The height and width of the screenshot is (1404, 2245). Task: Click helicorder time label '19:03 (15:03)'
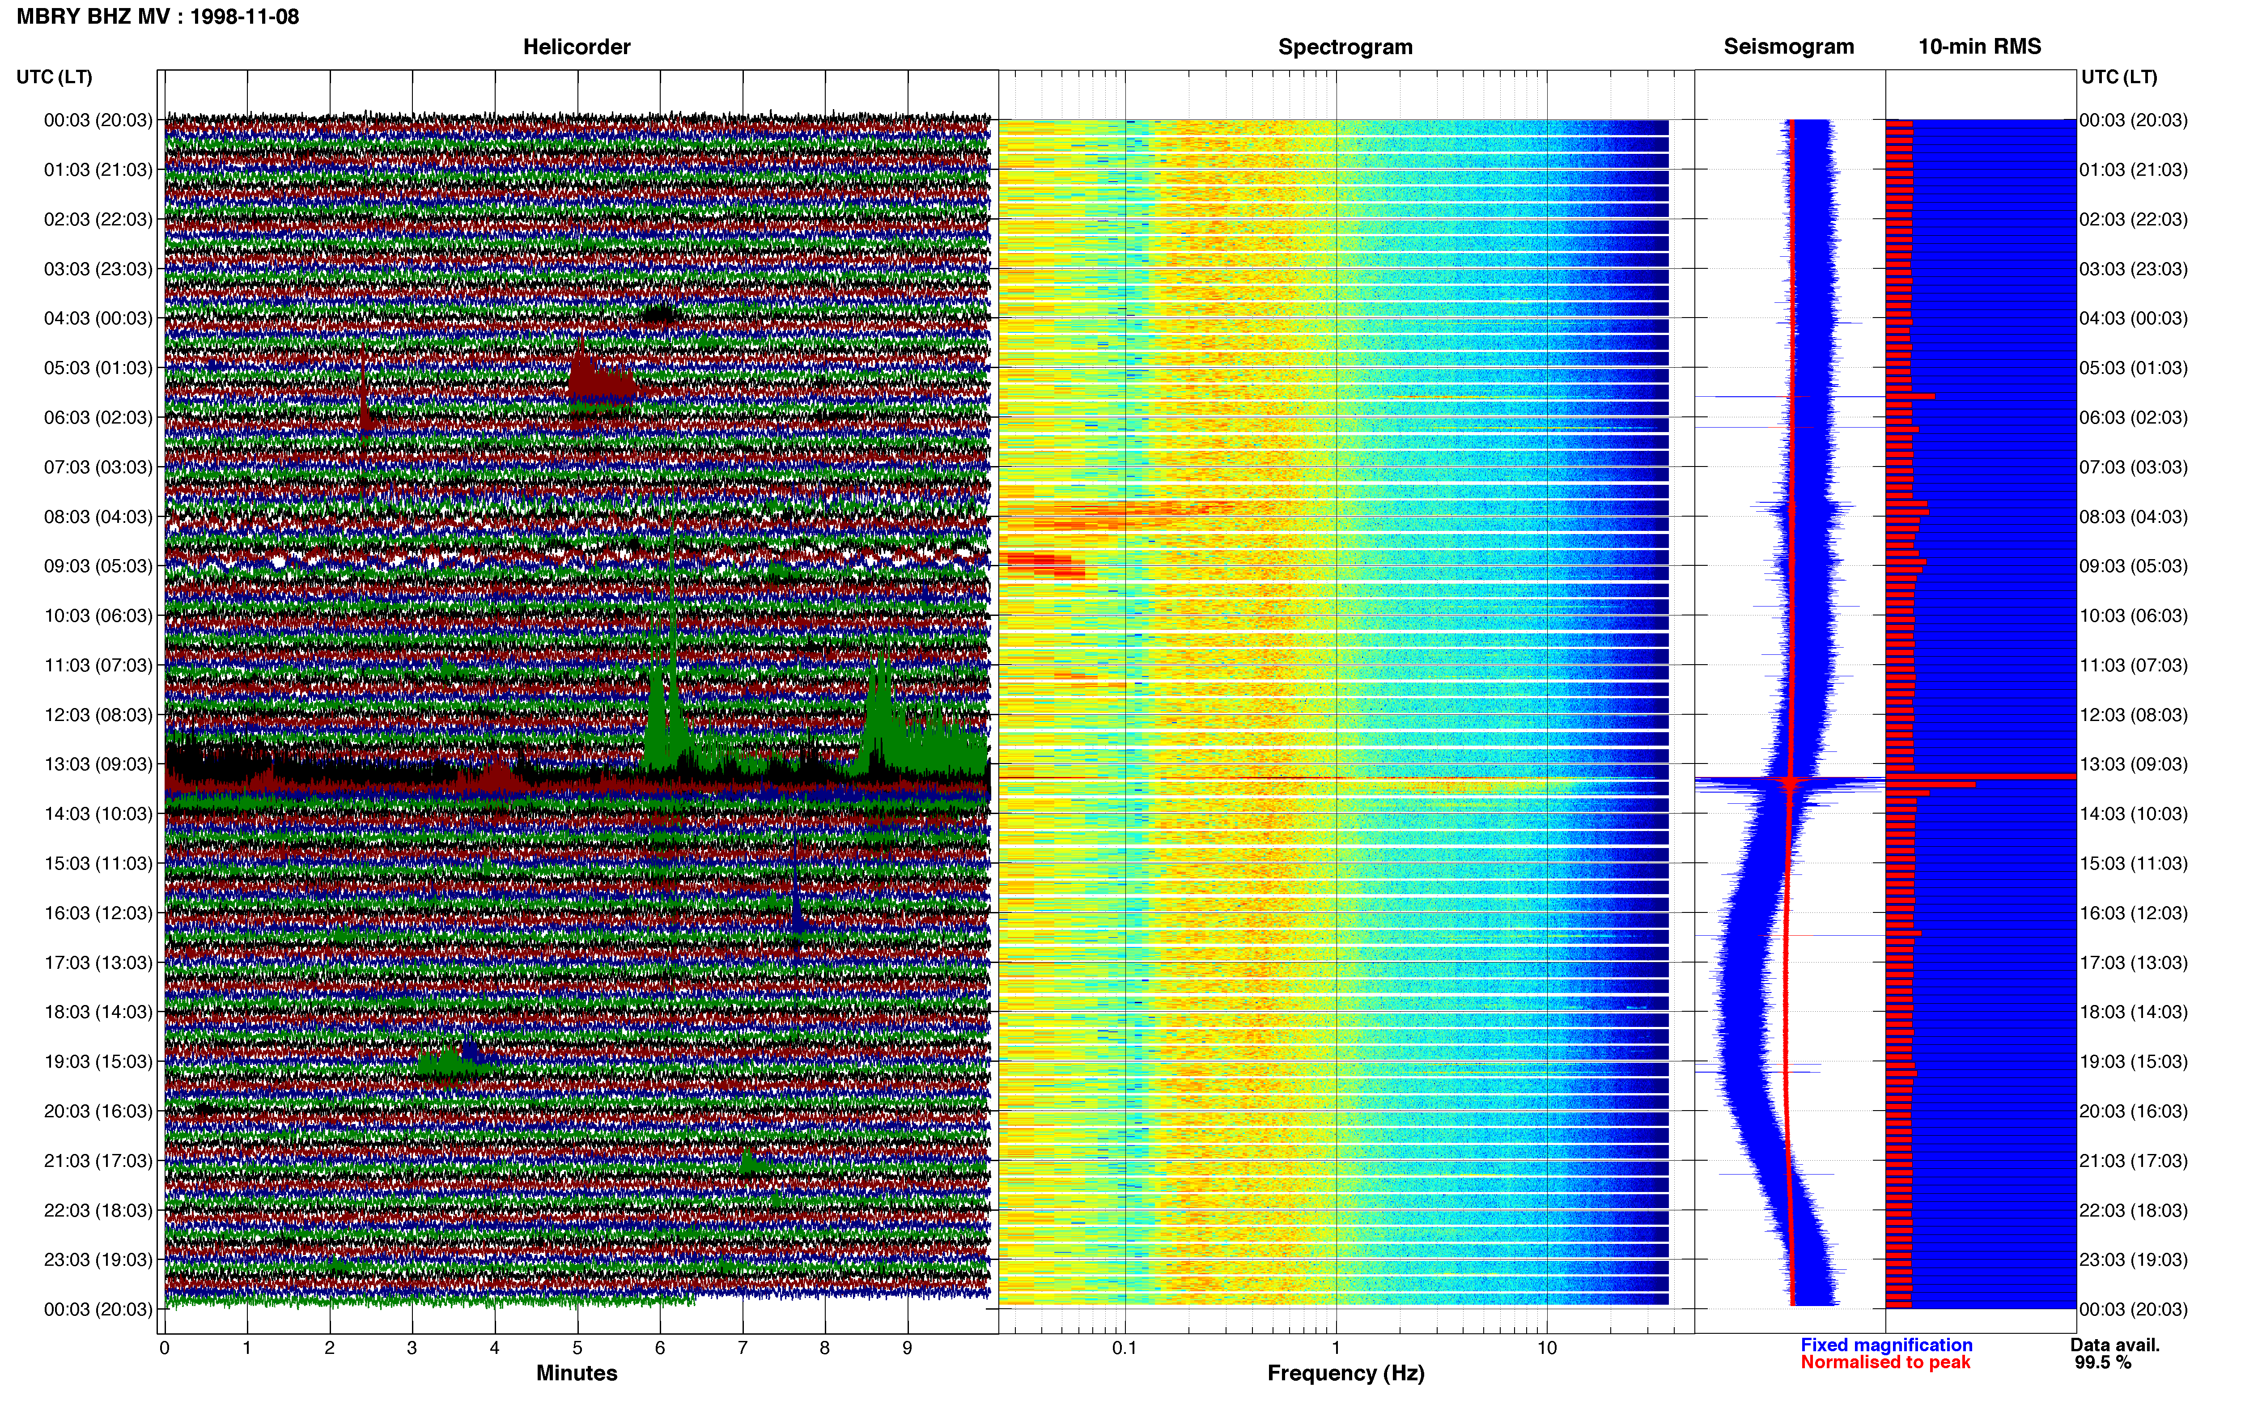98,1061
